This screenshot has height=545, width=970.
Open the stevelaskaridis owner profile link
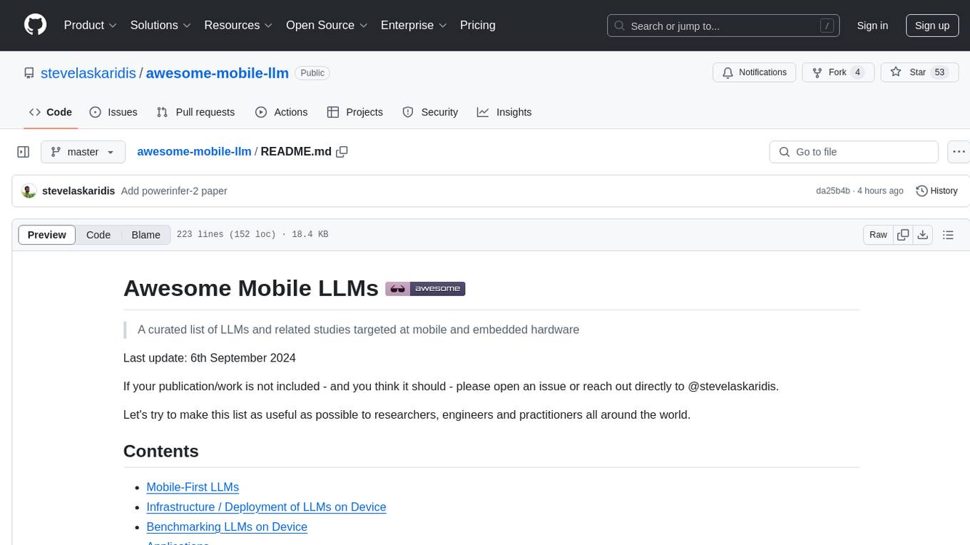pyautogui.click(x=89, y=73)
